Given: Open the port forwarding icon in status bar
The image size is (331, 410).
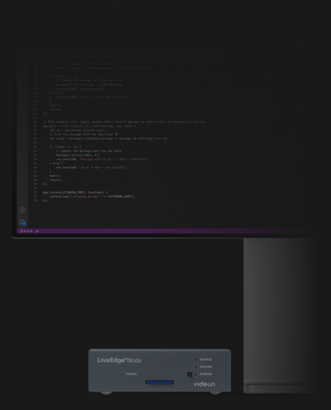Looking at the screenshot, I should [x=37, y=231].
